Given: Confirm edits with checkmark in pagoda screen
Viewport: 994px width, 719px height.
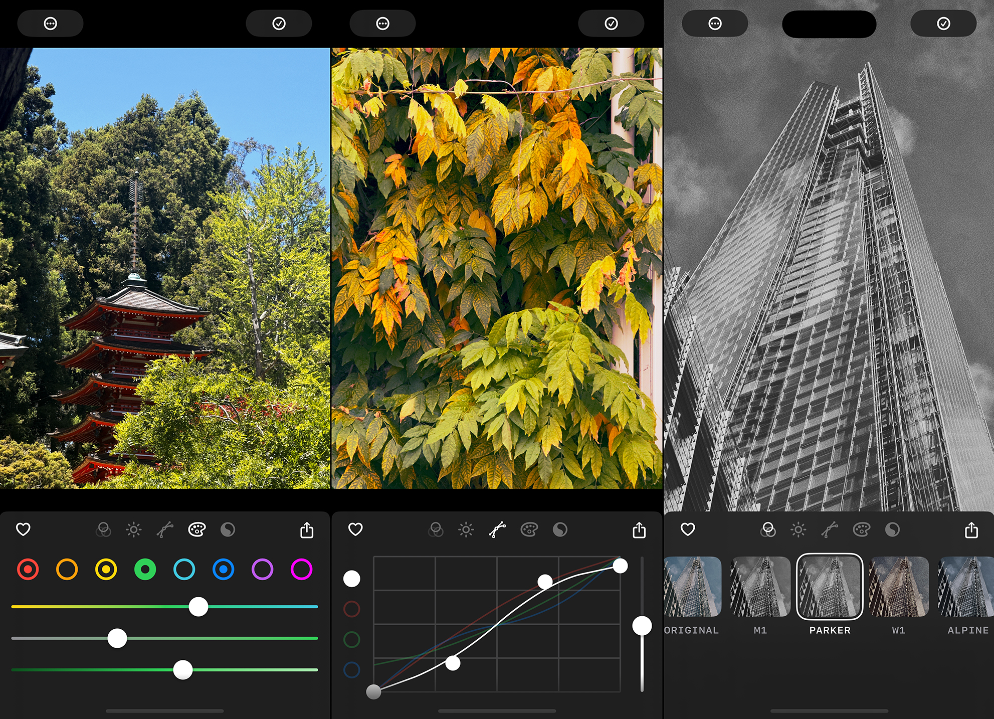Looking at the screenshot, I should tap(279, 24).
